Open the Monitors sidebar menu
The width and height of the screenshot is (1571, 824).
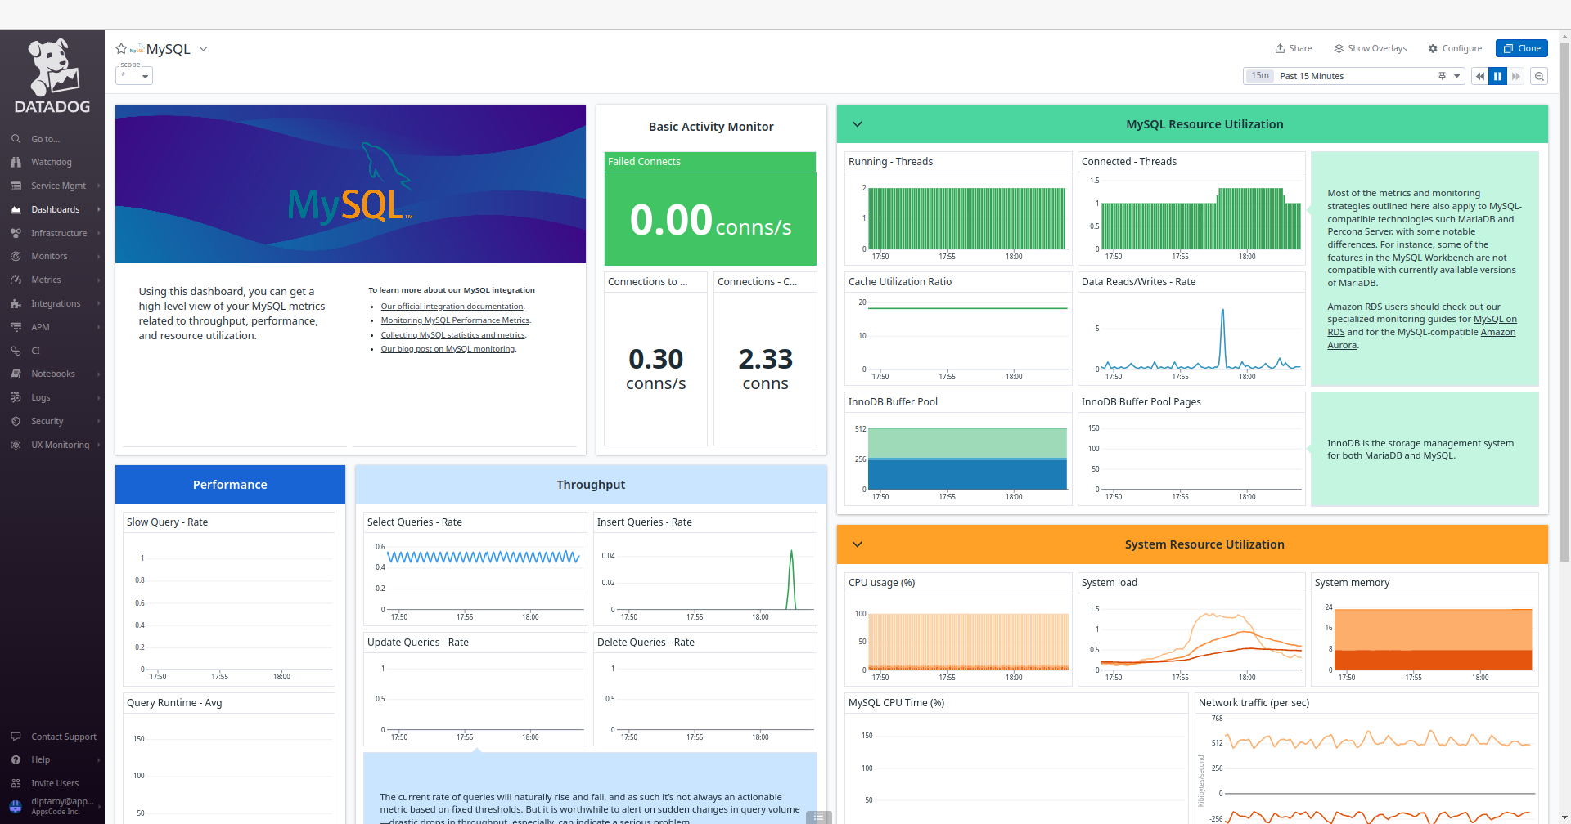49,257
